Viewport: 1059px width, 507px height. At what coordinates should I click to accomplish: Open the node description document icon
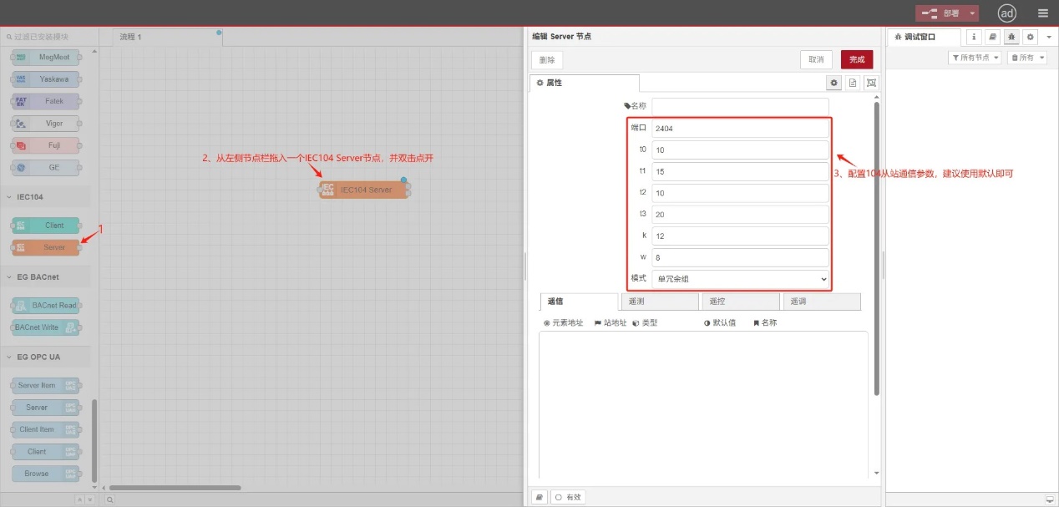pyautogui.click(x=853, y=83)
